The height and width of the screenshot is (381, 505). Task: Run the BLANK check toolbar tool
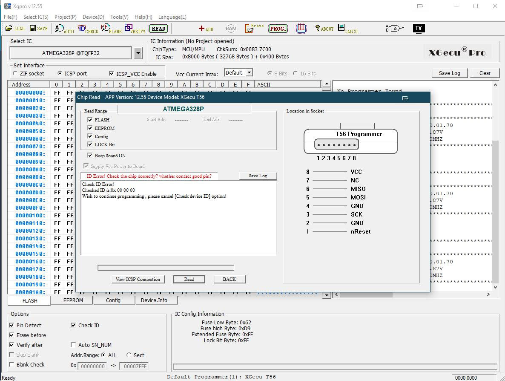pos(111,29)
